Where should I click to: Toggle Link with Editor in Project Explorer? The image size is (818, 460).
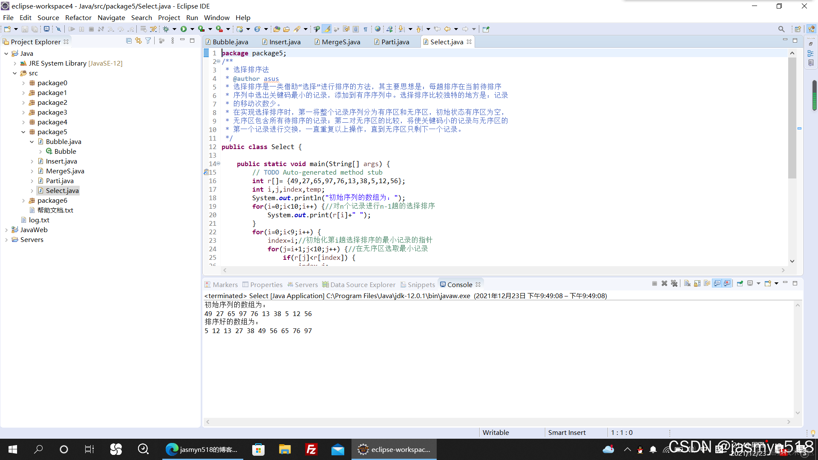138,41
